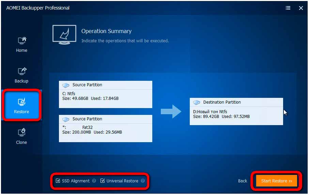Click the drive icon of Destination Partition

(x=197, y=102)
